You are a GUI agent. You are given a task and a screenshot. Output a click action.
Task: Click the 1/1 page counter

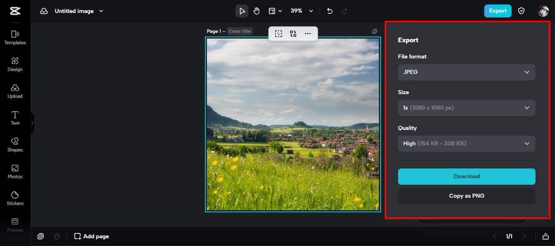pos(509,236)
